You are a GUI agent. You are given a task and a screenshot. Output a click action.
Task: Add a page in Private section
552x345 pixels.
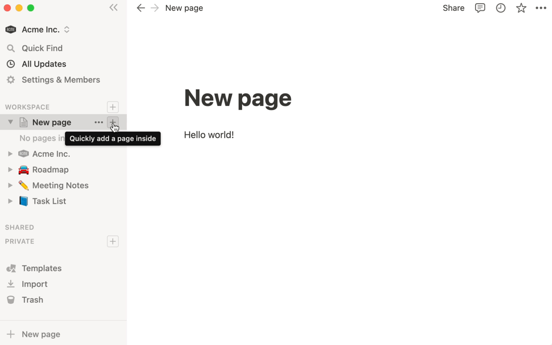[x=113, y=241]
